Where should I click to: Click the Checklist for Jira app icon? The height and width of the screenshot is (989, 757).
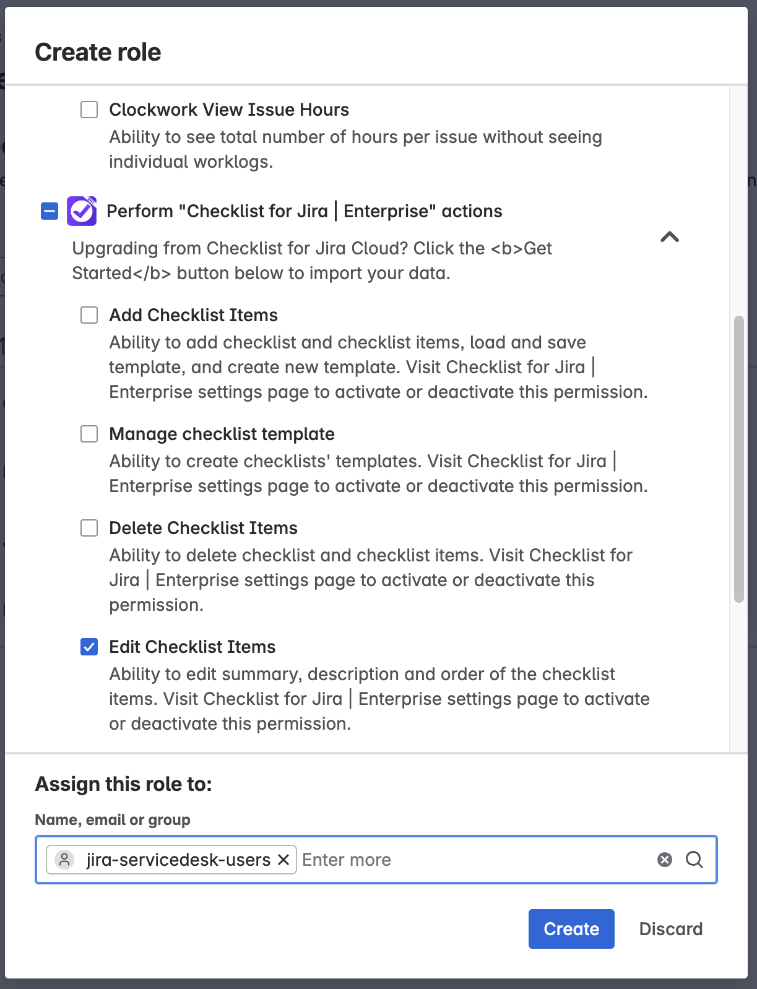coord(82,211)
